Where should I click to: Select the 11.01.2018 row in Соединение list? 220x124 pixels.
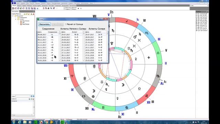click(48, 58)
